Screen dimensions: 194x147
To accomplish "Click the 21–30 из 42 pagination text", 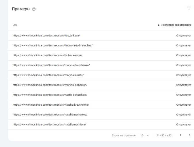I will [x=164, y=136].
